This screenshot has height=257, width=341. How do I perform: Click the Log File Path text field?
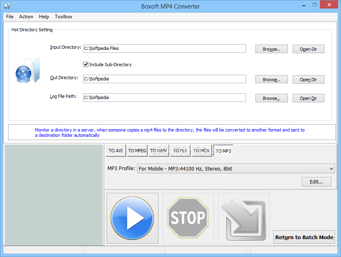pos(165,97)
